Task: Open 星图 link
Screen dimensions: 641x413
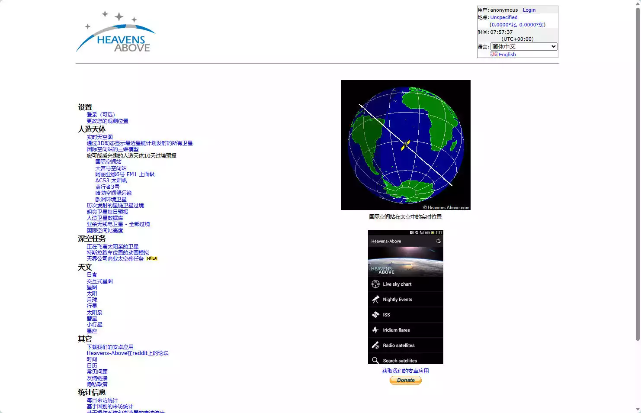Action: point(92,287)
